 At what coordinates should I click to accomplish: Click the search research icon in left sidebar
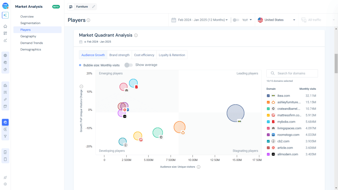[x=5, y=92]
